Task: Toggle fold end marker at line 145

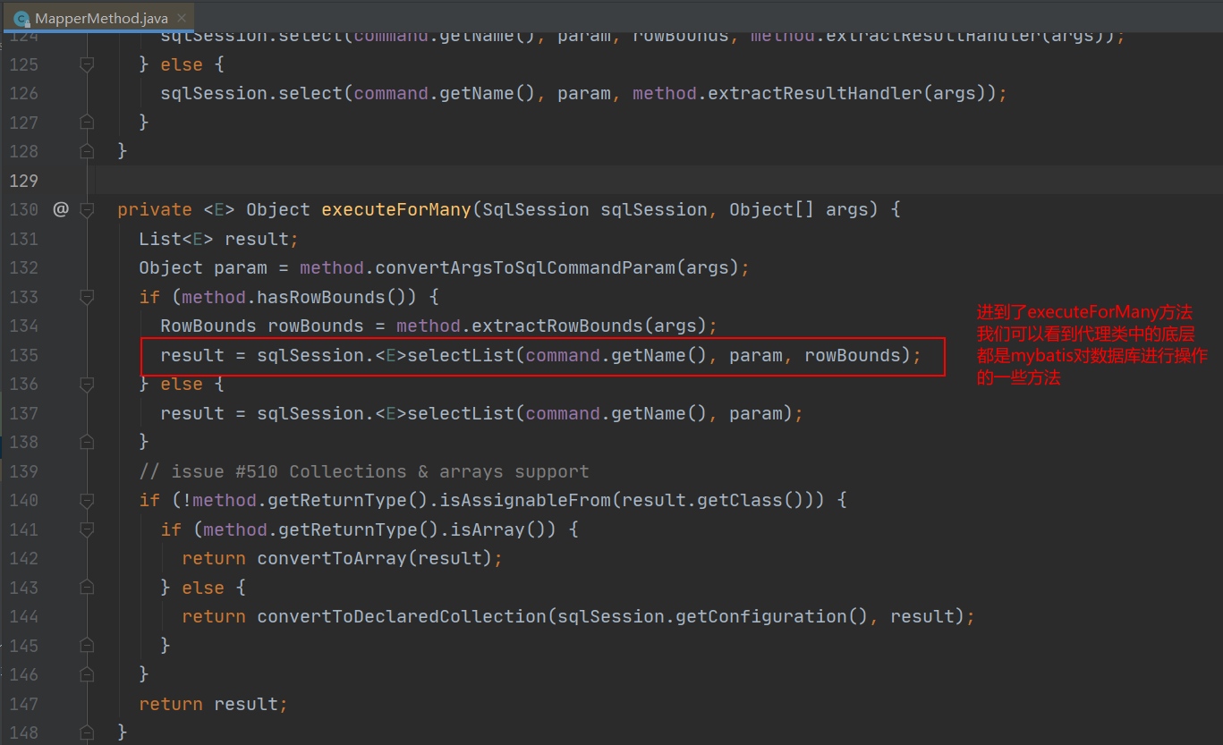Action: coord(87,646)
